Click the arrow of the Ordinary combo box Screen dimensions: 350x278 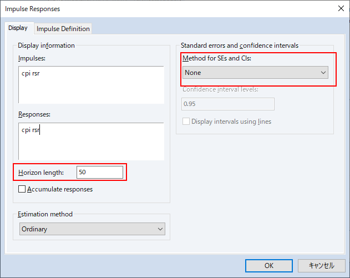click(160, 229)
